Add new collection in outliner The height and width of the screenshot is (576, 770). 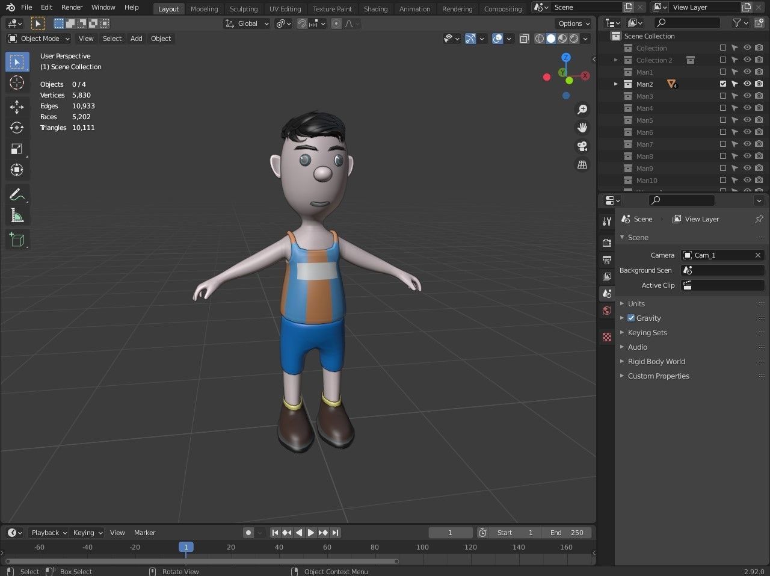click(759, 23)
